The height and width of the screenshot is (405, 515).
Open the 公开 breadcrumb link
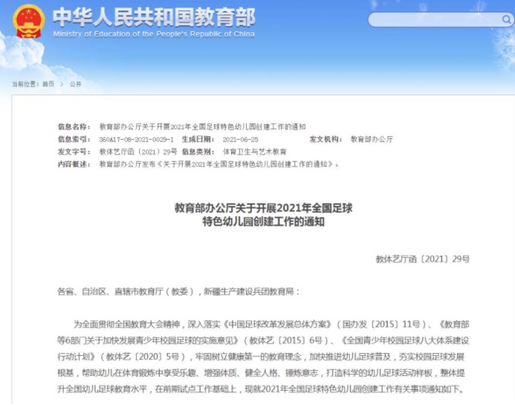coord(75,84)
